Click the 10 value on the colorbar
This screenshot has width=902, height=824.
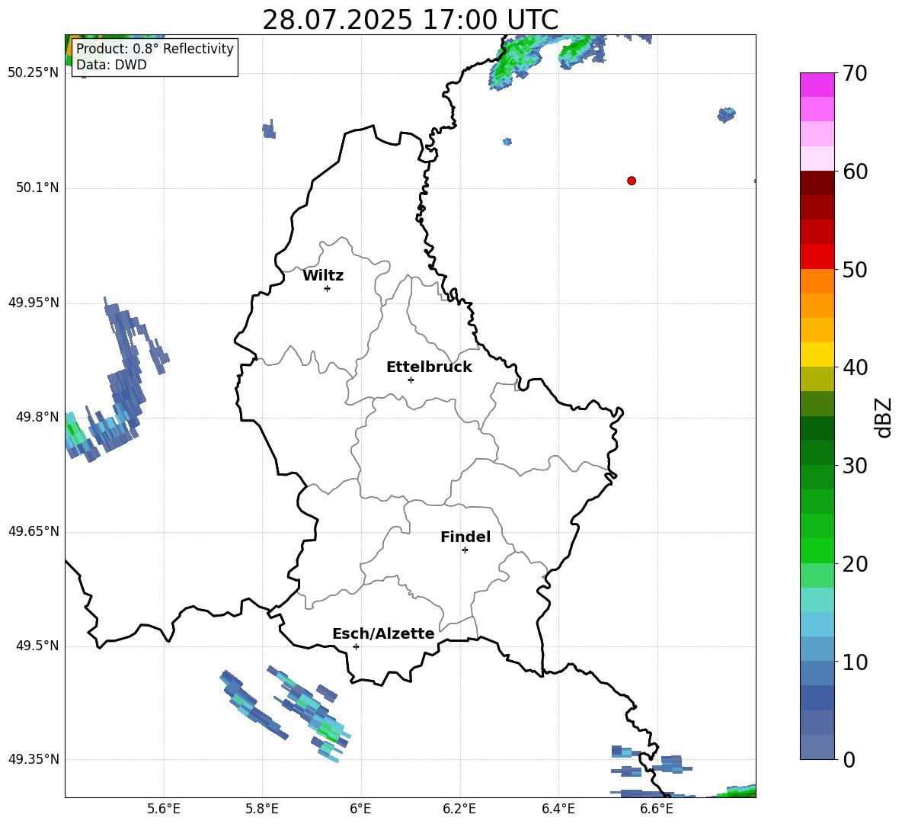click(x=855, y=662)
